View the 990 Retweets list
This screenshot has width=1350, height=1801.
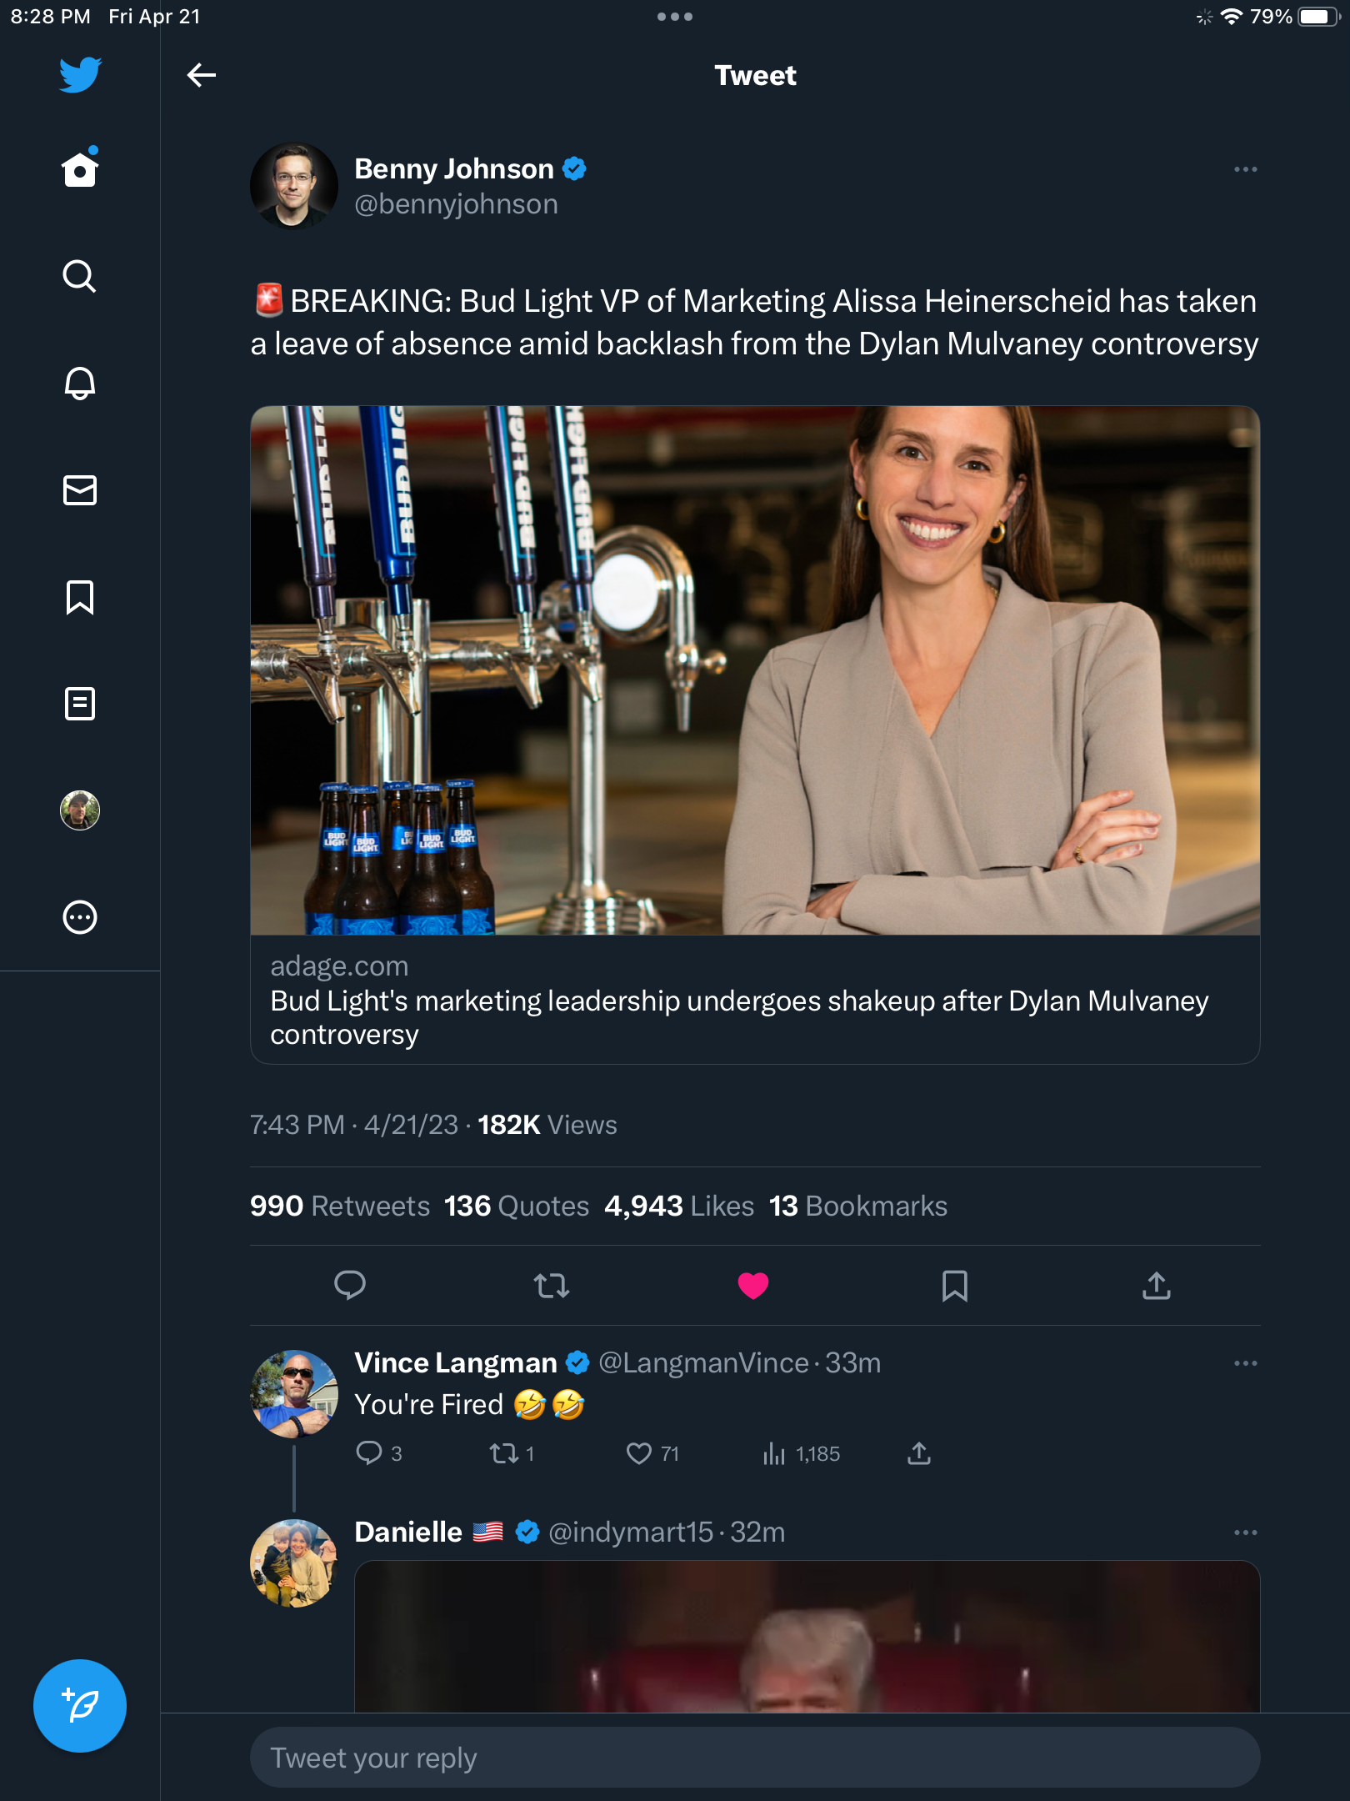tap(340, 1207)
